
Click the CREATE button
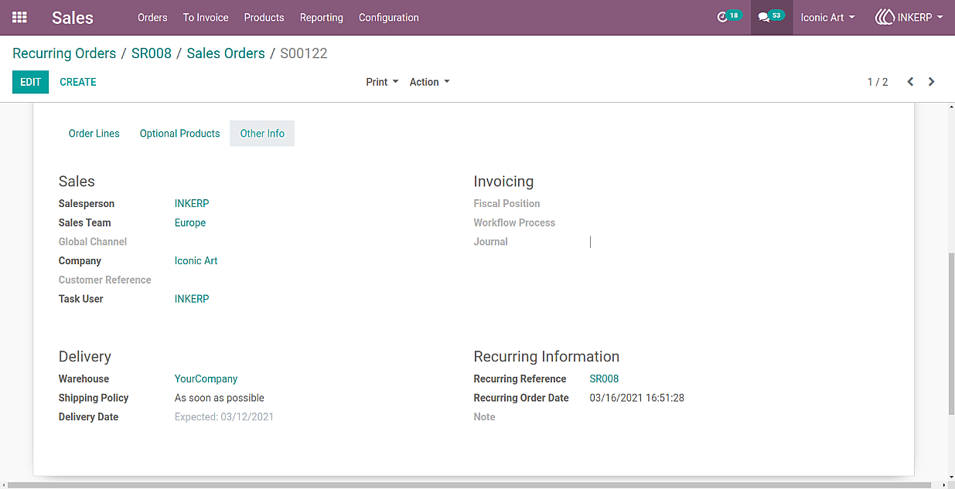78,82
